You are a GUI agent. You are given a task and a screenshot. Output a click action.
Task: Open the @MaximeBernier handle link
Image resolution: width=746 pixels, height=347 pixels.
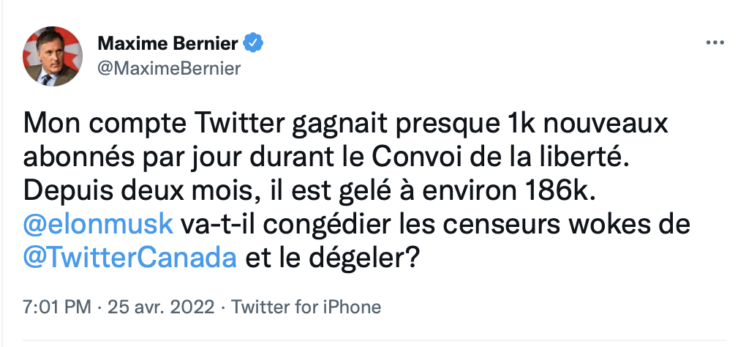(170, 69)
